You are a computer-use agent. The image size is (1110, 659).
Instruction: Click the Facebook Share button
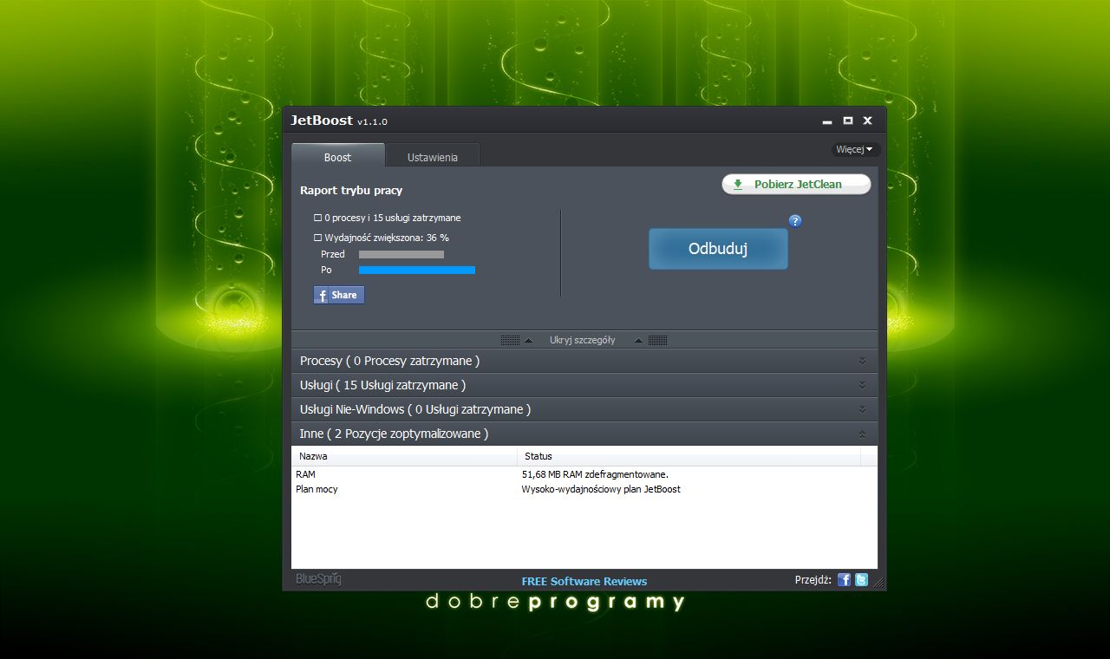tap(339, 295)
